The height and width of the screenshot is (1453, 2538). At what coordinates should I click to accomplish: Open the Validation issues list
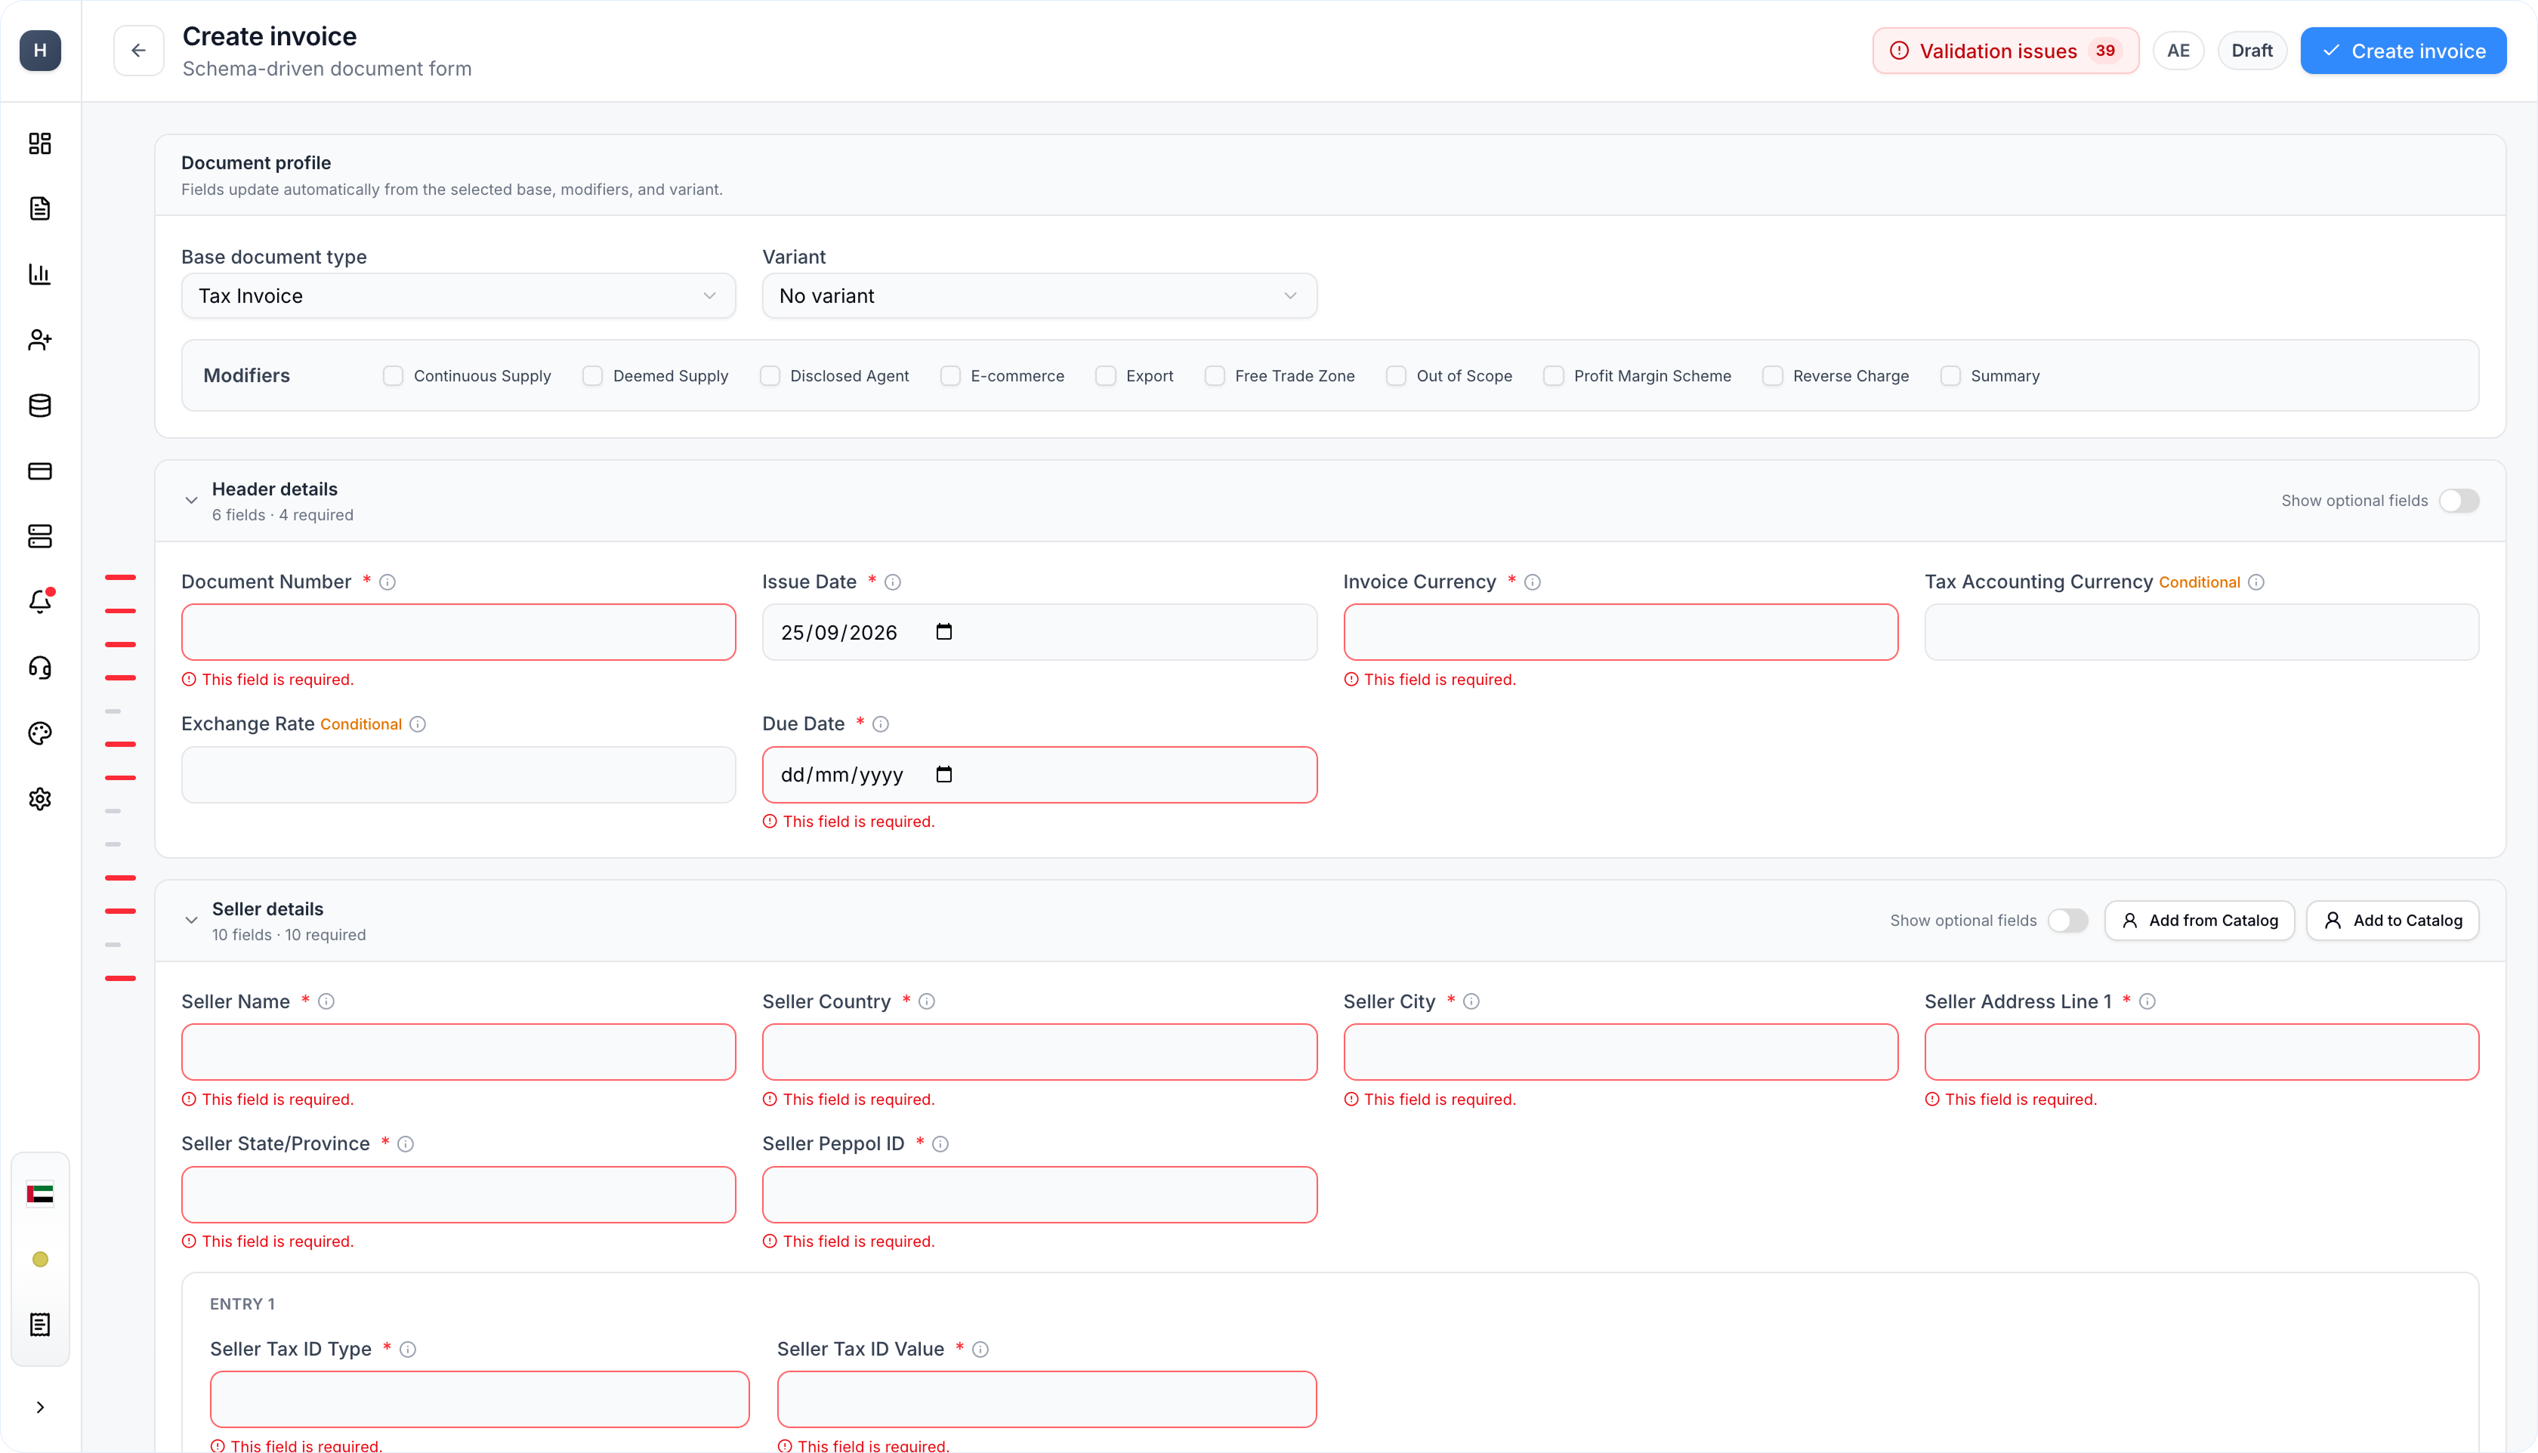pos(2005,51)
